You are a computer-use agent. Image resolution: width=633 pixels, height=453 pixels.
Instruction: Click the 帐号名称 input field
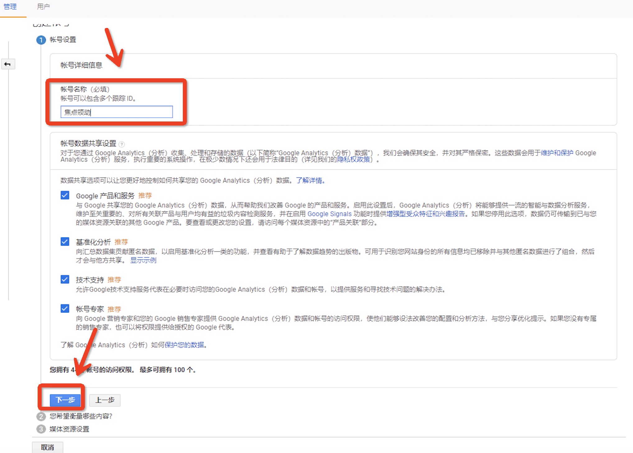(117, 112)
